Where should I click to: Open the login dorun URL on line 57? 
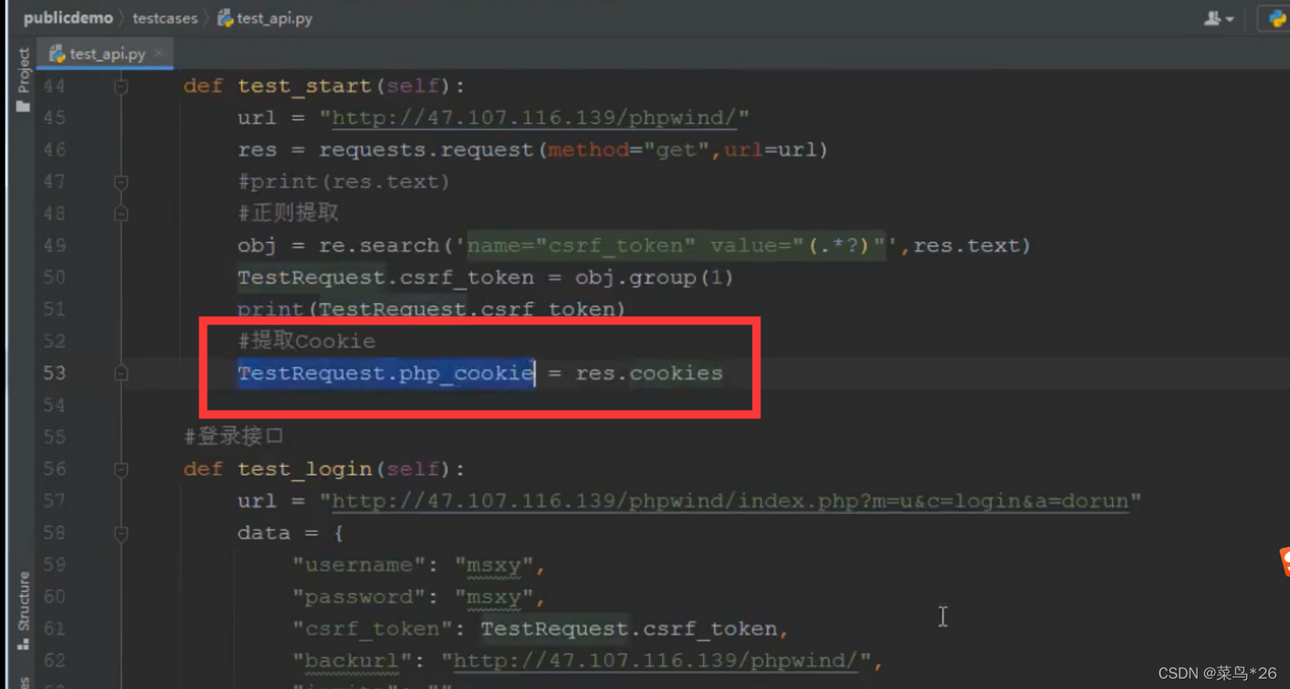coord(730,501)
